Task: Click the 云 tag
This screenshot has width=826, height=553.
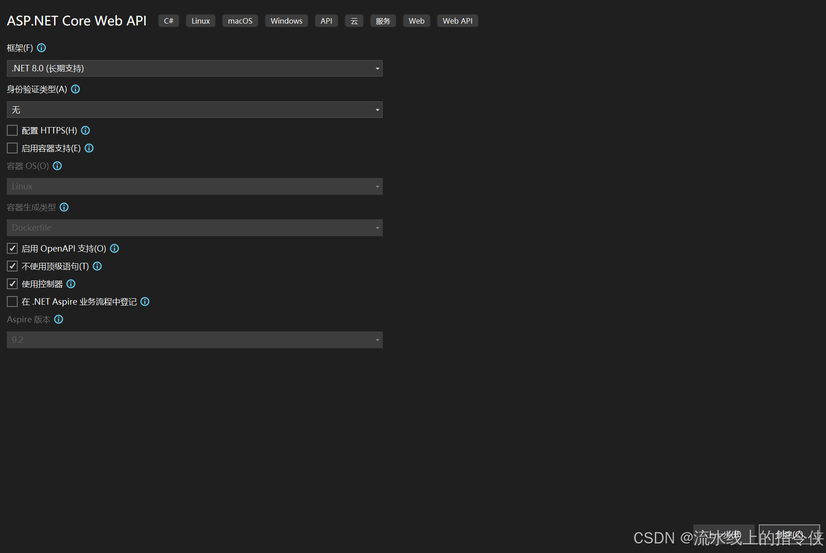Action: coord(354,21)
